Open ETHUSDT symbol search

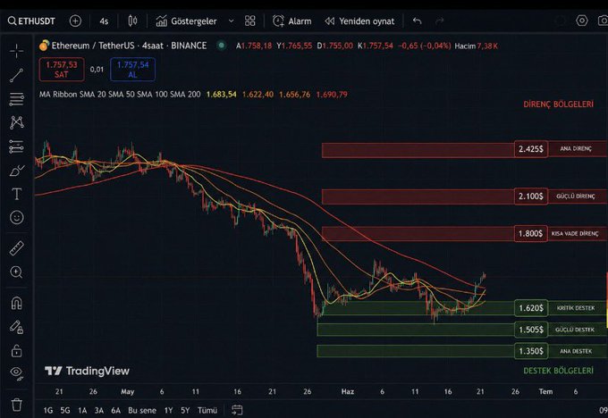32,21
